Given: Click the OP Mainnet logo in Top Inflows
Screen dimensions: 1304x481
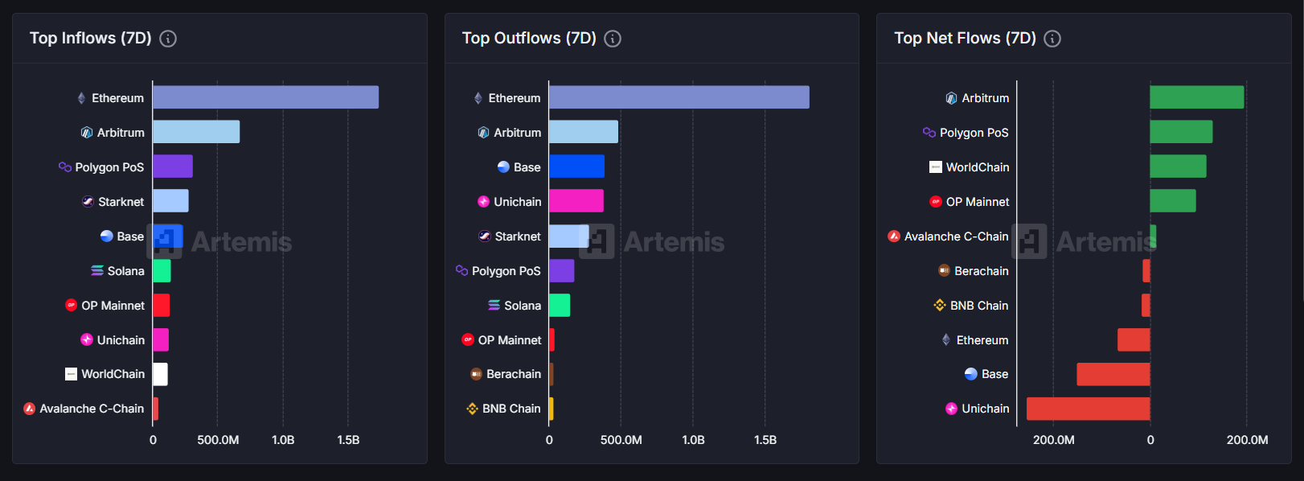Looking at the screenshot, I should click(x=71, y=306).
